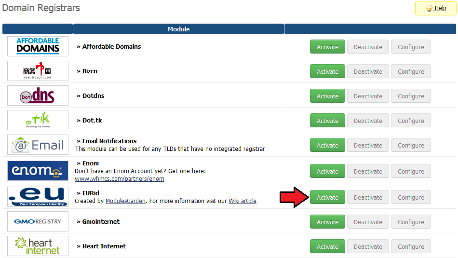The height and width of the screenshot is (258, 458).
Task: Open the EURid Wiki article link
Action: (x=242, y=201)
